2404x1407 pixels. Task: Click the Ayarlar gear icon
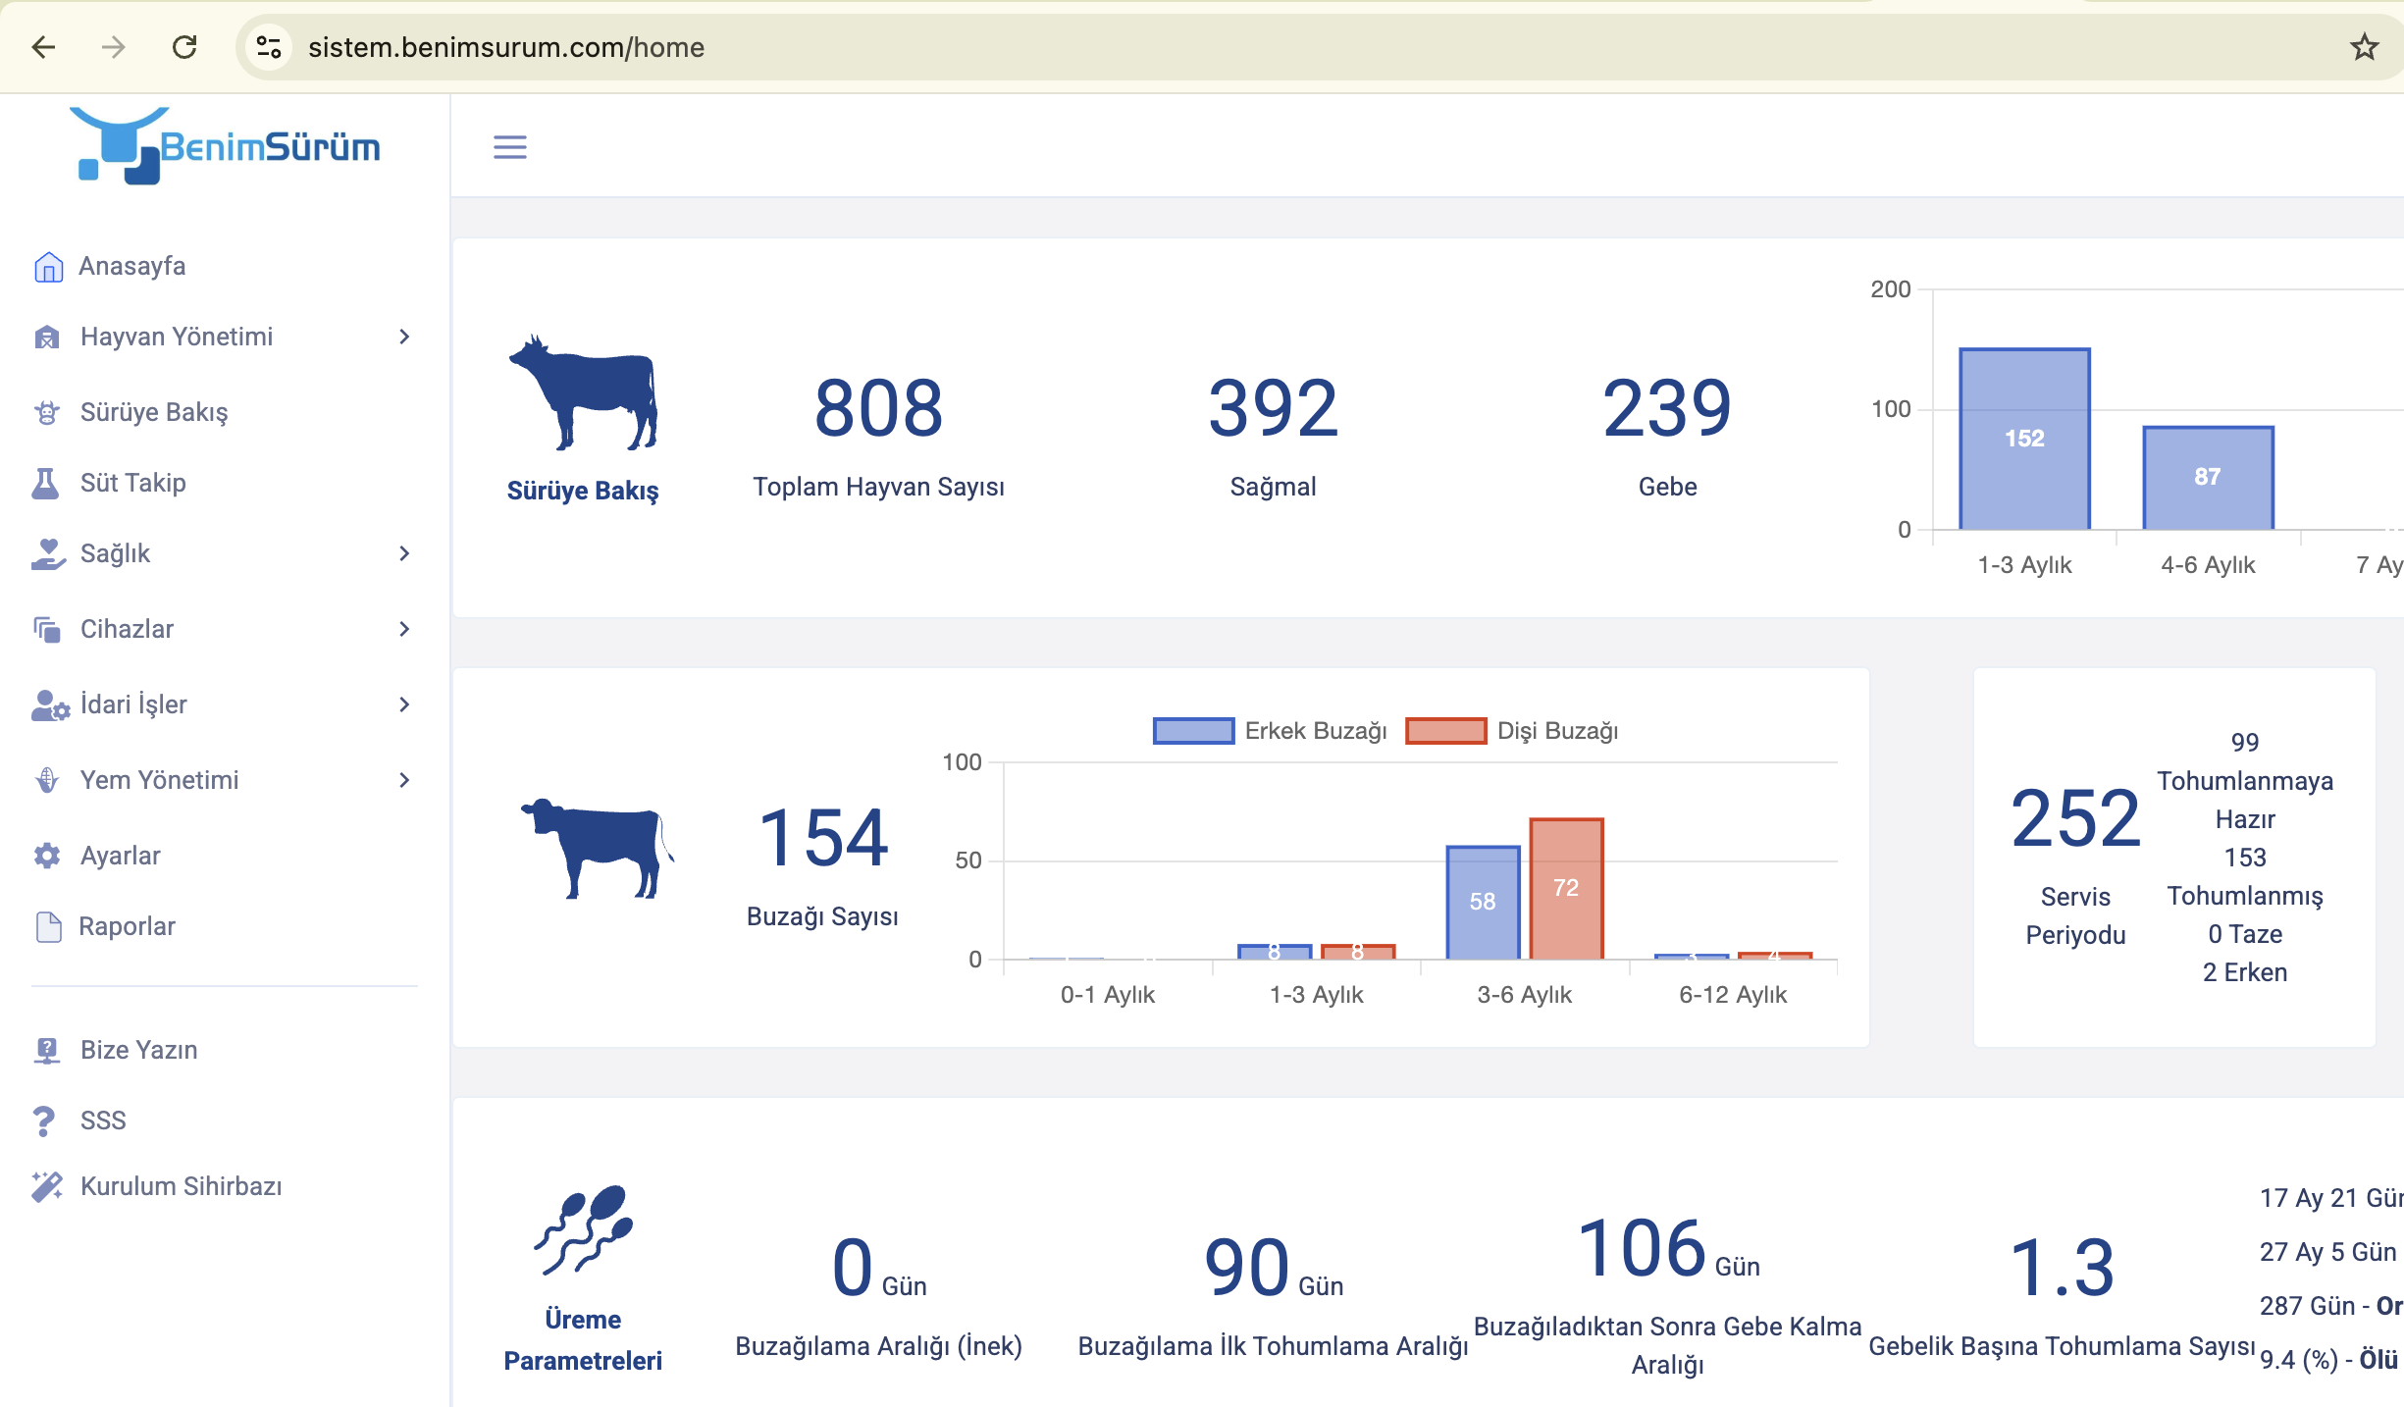coord(46,856)
